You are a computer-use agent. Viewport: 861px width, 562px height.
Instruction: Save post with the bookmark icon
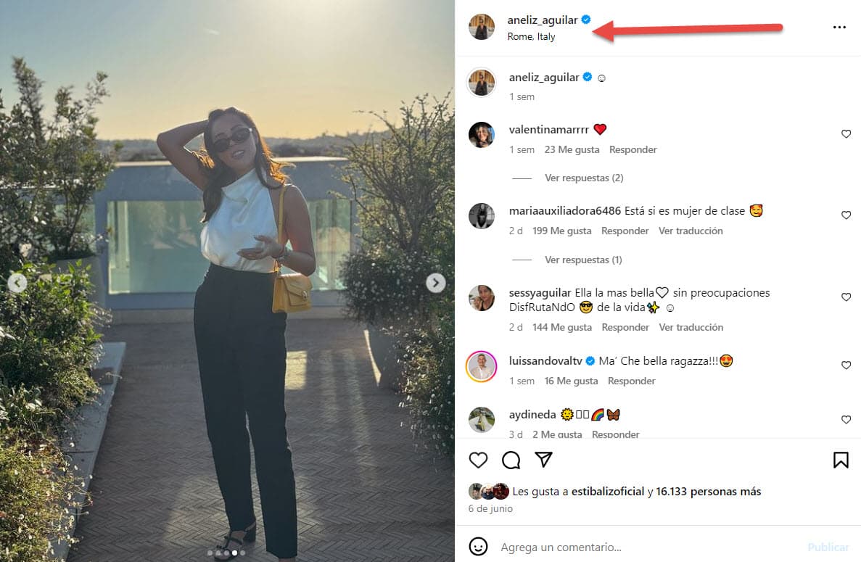tap(841, 460)
